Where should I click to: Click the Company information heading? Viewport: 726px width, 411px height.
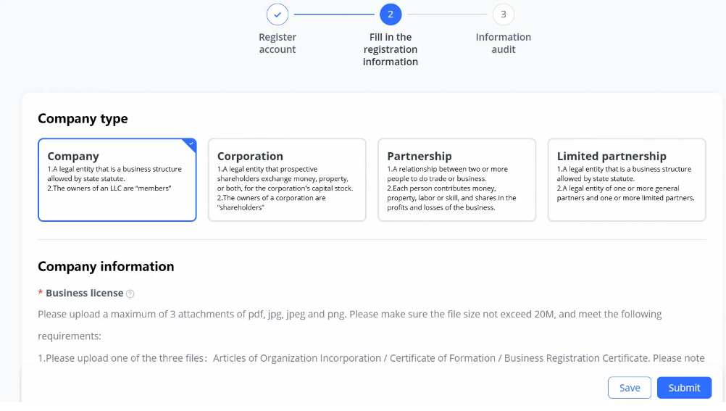click(106, 266)
